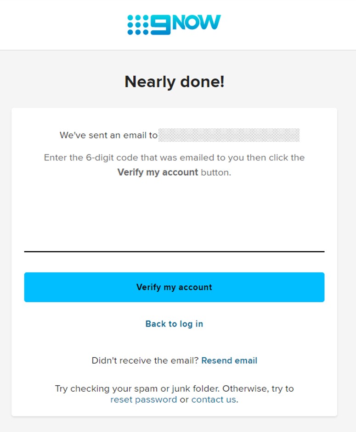Image resolution: width=356 pixels, height=432 pixels.
Task: Select the Resend email link
Action: [229, 360]
